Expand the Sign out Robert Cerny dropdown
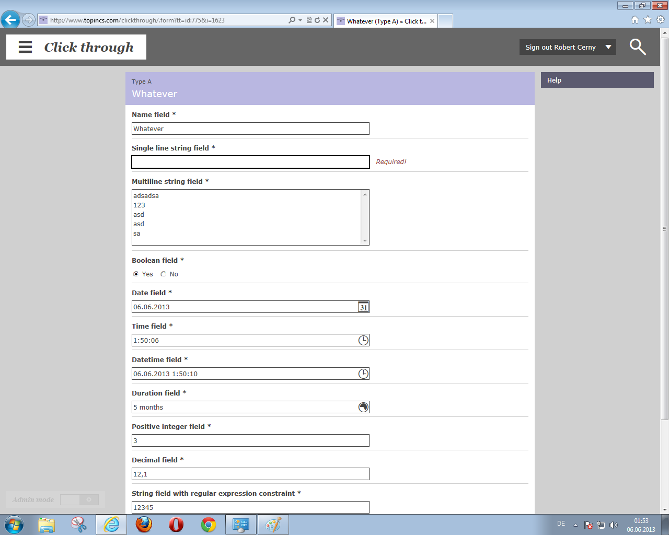The height and width of the screenshot is (535, 669). coord(608,47)
